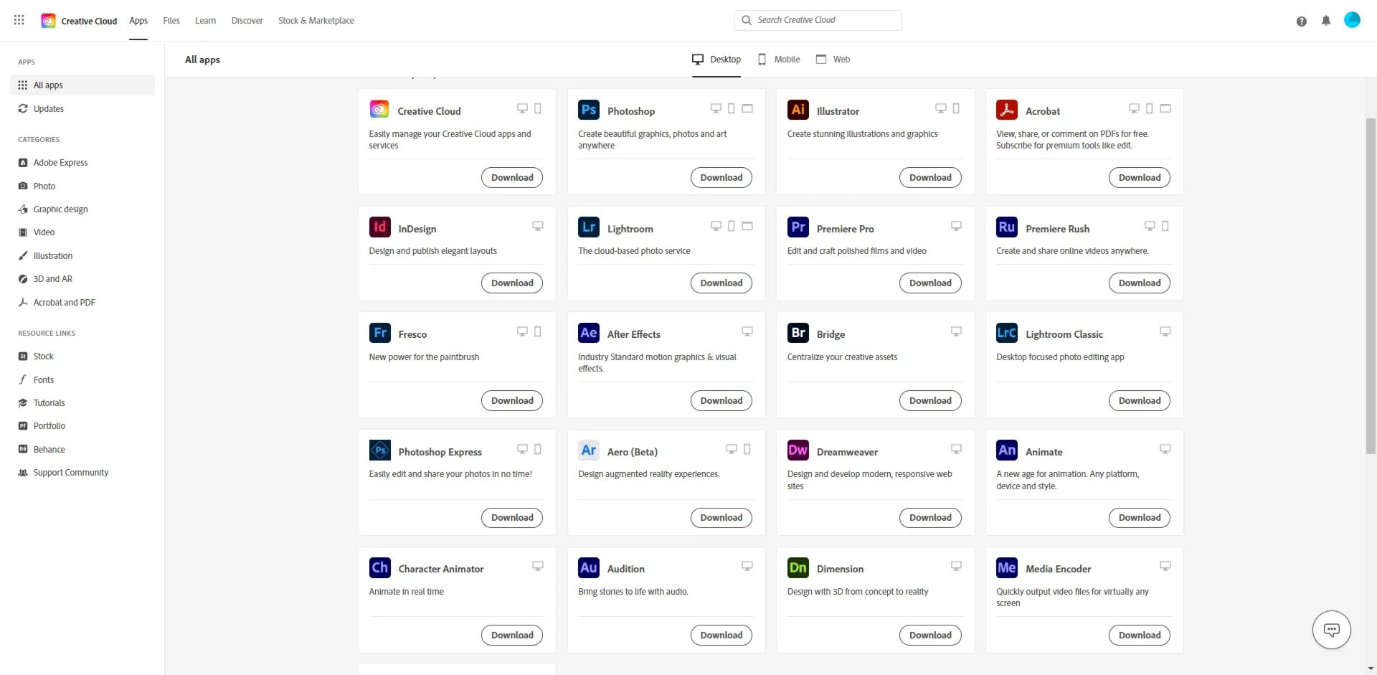
Task: Download the Photoshop app
Action: click(x=721, y=178)
